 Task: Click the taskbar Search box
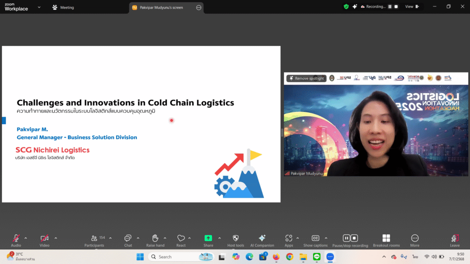click(181, 257)
